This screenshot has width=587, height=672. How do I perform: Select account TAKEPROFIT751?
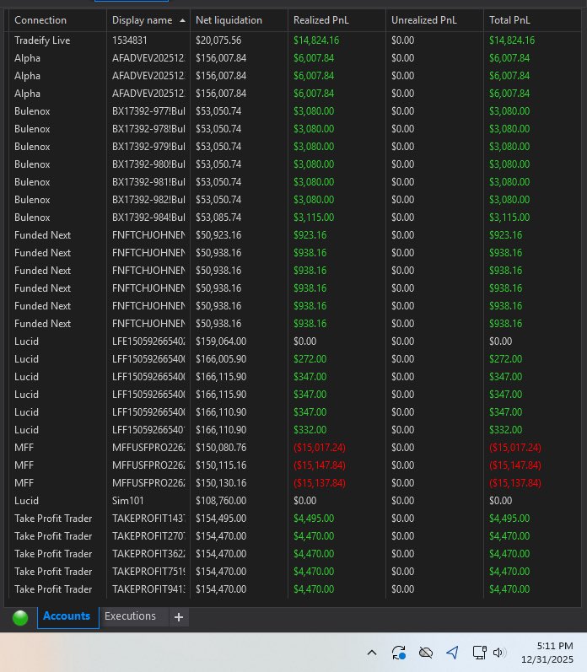pos(148,572)
